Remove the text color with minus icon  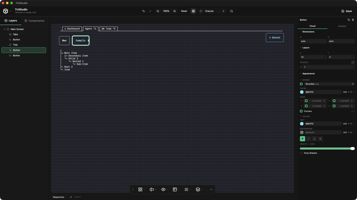click(354, 124)
